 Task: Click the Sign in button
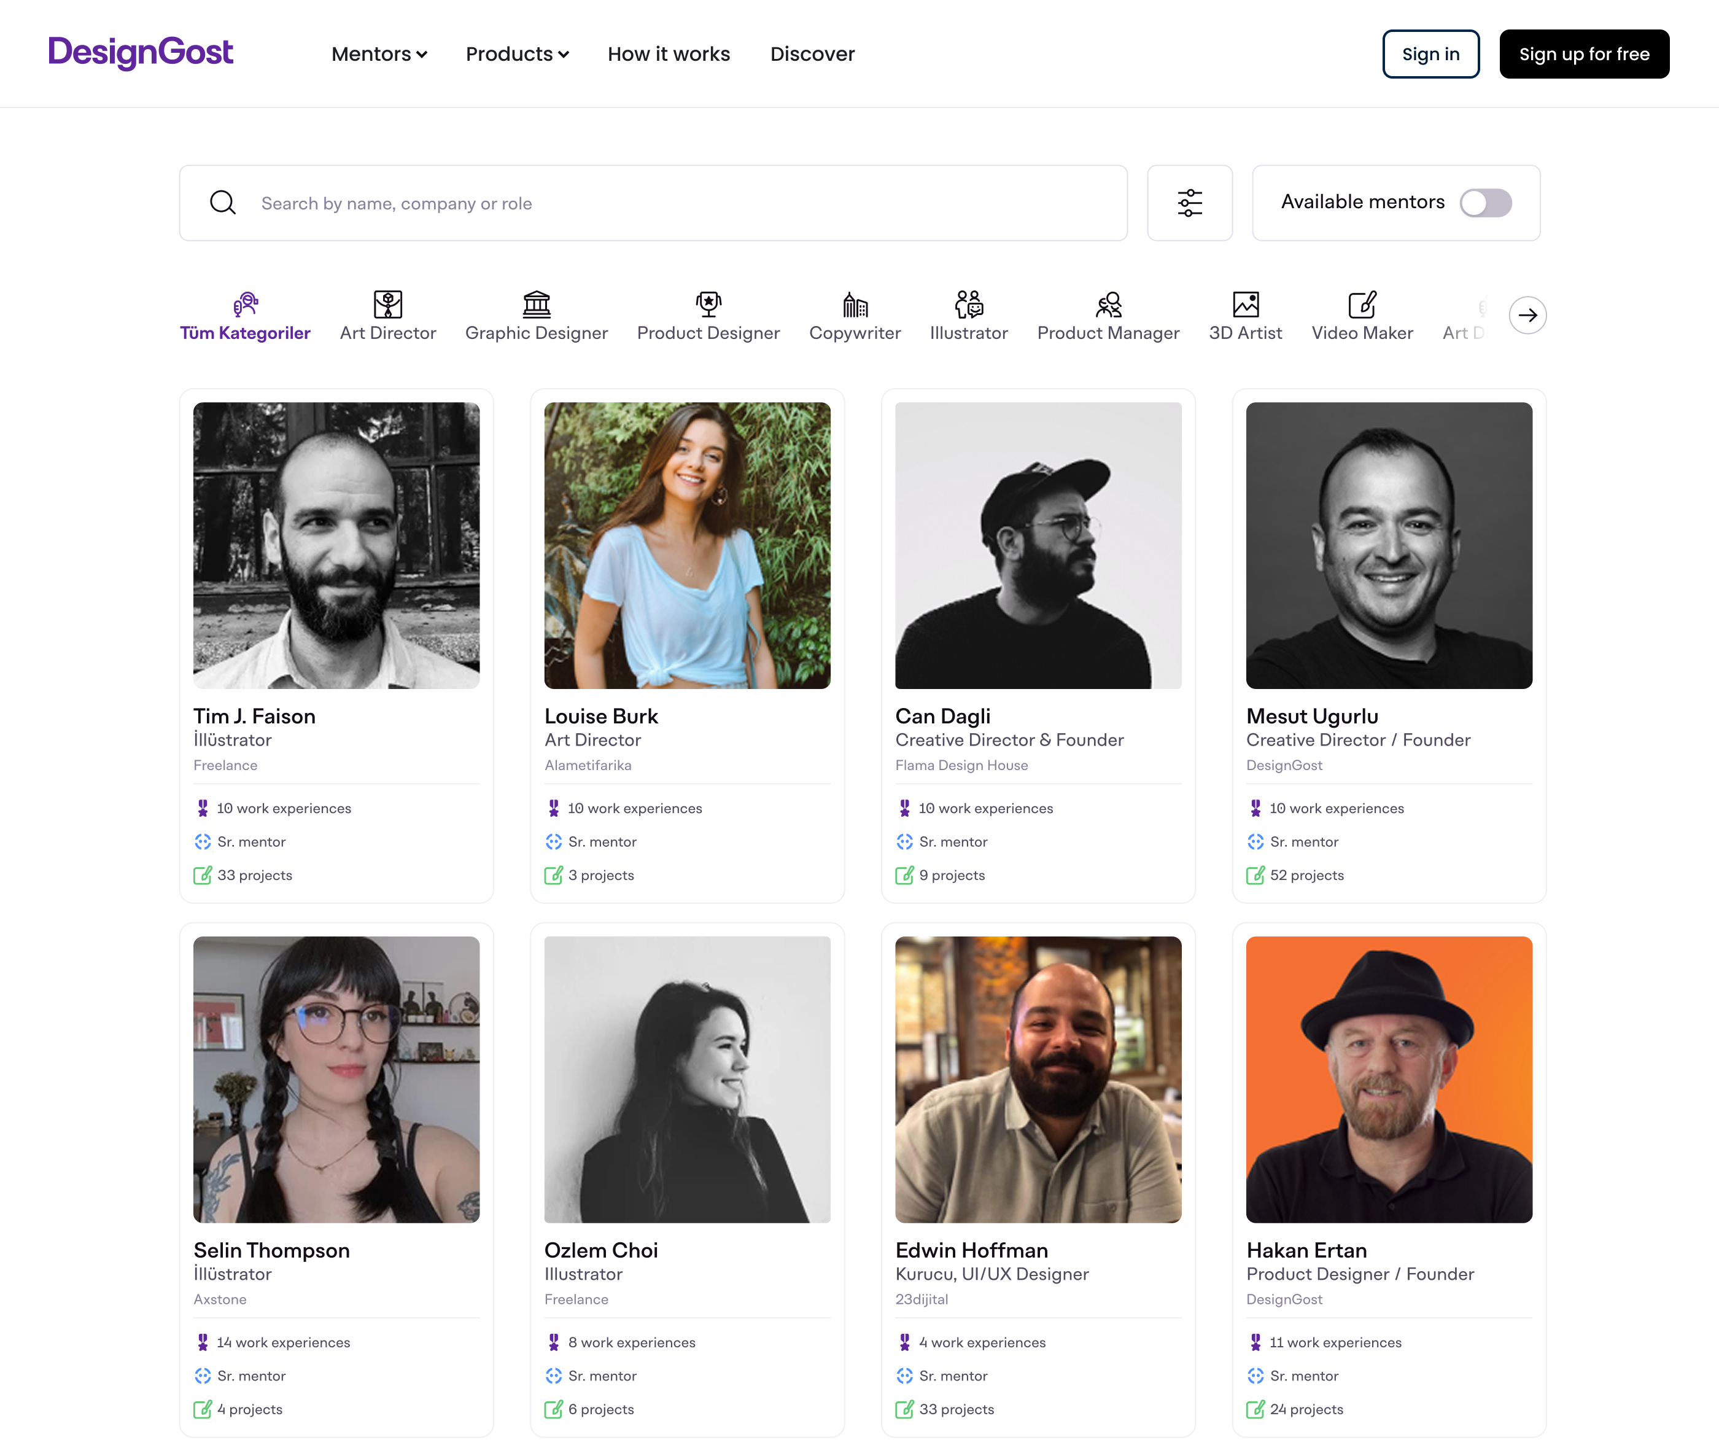1430,55
